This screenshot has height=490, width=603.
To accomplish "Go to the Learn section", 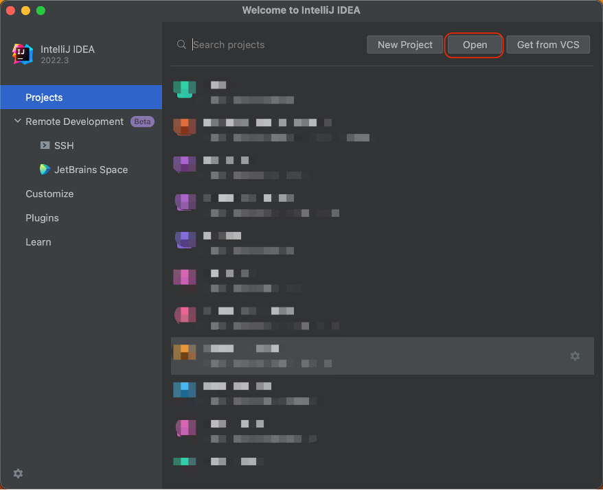I will coord(38,242).
